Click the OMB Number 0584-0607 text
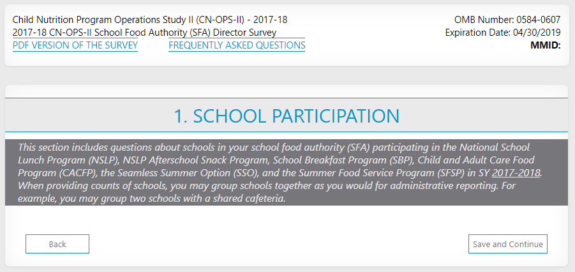The image size is (575, 272). tap(507, 20)
